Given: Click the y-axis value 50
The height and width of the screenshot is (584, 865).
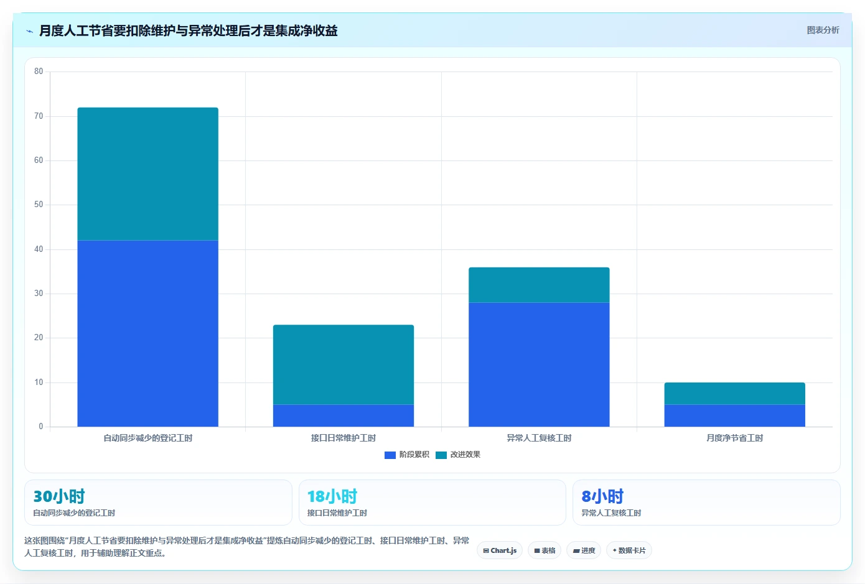Looking at the screenshot, I should [39, 205].
